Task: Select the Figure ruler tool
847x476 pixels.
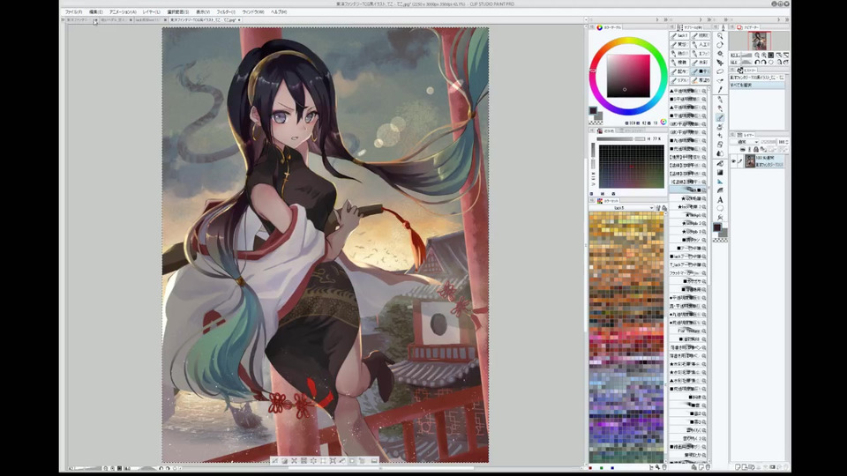Action: 720,182
